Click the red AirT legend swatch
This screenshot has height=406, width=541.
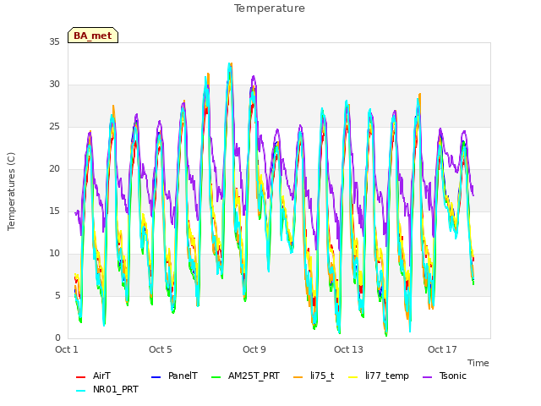81,377
